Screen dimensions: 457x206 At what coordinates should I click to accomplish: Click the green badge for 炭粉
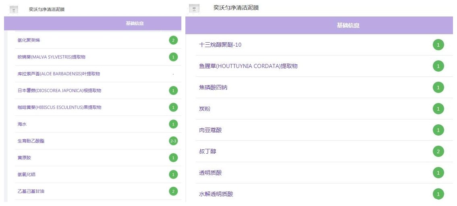coord(438,109)
